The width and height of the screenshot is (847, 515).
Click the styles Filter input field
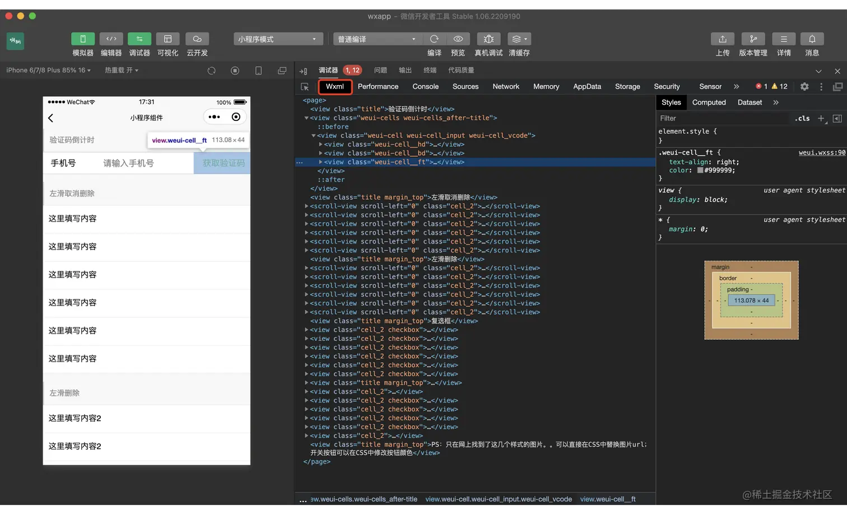pos(723,118)
